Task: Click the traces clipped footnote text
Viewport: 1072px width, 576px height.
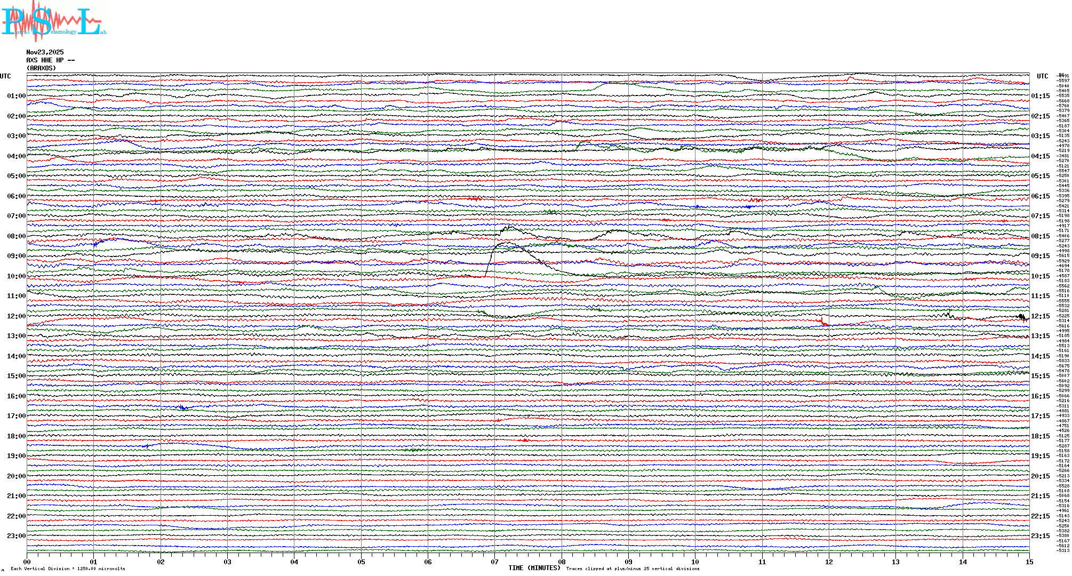Action: click(633, 569)
